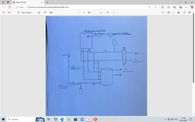195x122 pixels.
Task: Print the PDF document
Action: [x=168, y=13]
